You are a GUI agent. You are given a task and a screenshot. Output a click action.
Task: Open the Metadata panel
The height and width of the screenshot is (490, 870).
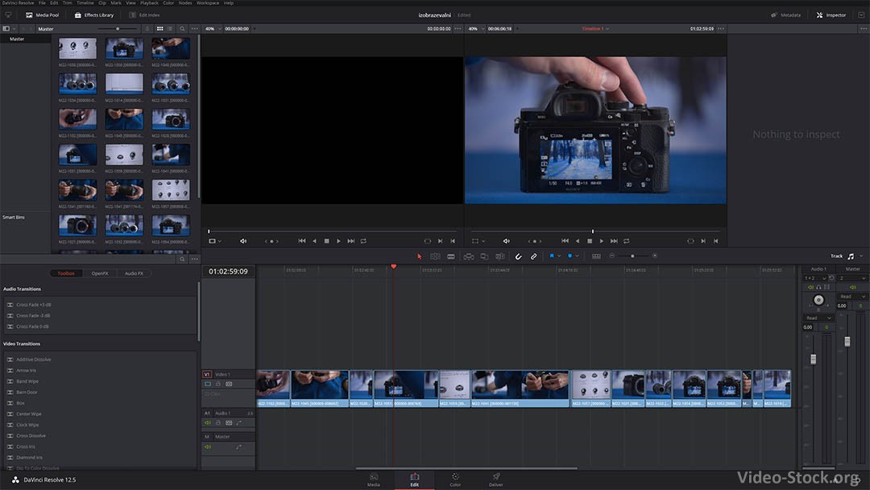[785, 15]
